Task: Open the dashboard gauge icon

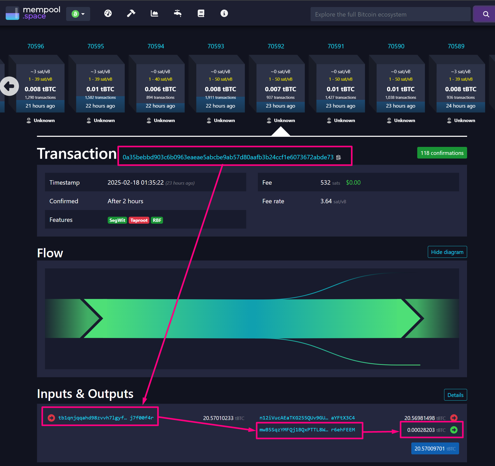Action: tap(108, 13)
